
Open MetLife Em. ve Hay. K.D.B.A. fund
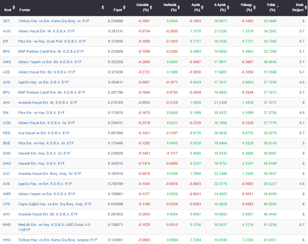(x=54, y=228)
